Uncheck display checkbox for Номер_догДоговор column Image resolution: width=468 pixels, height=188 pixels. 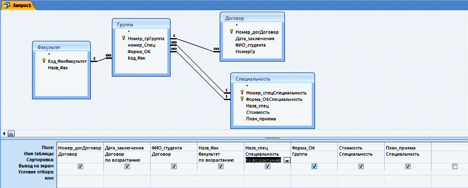(80, 166)
